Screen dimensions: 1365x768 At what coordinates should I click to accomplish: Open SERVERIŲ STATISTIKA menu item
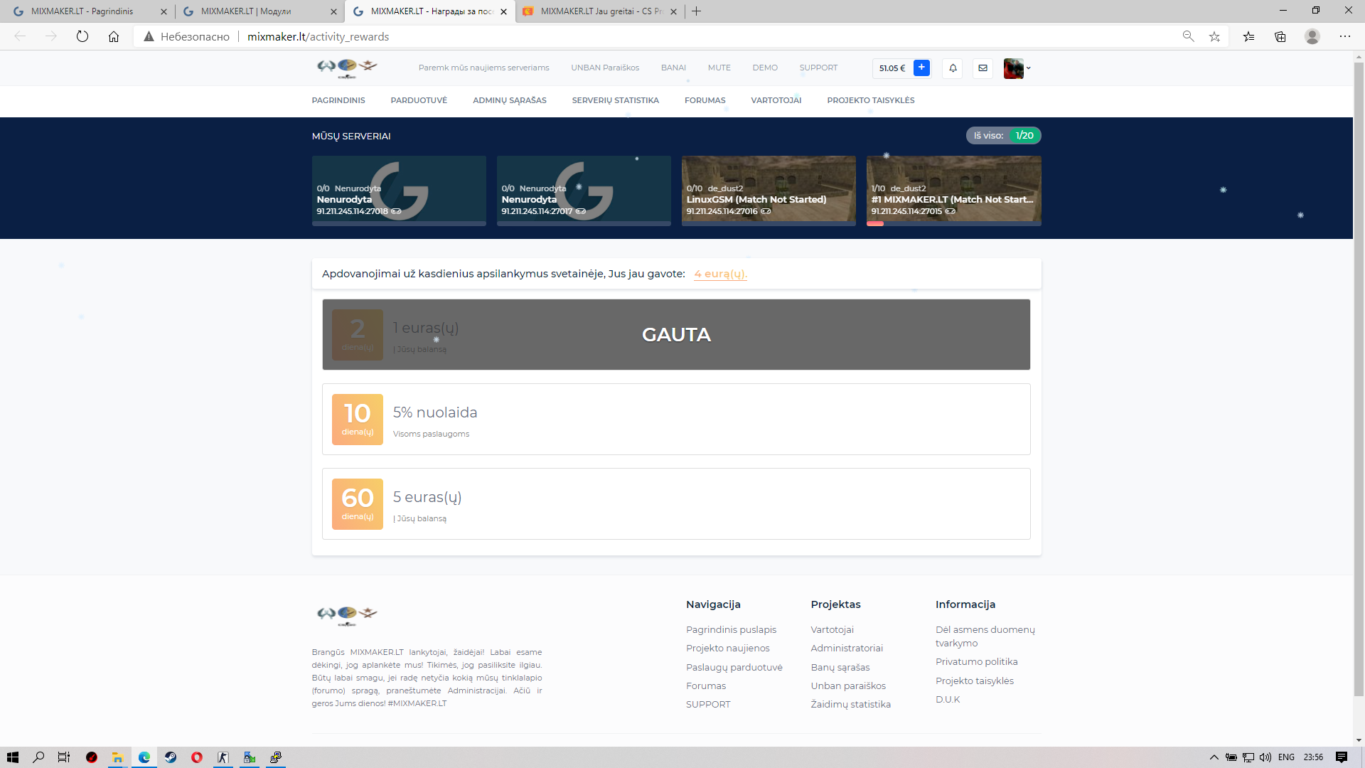click(x=616, y=100)
